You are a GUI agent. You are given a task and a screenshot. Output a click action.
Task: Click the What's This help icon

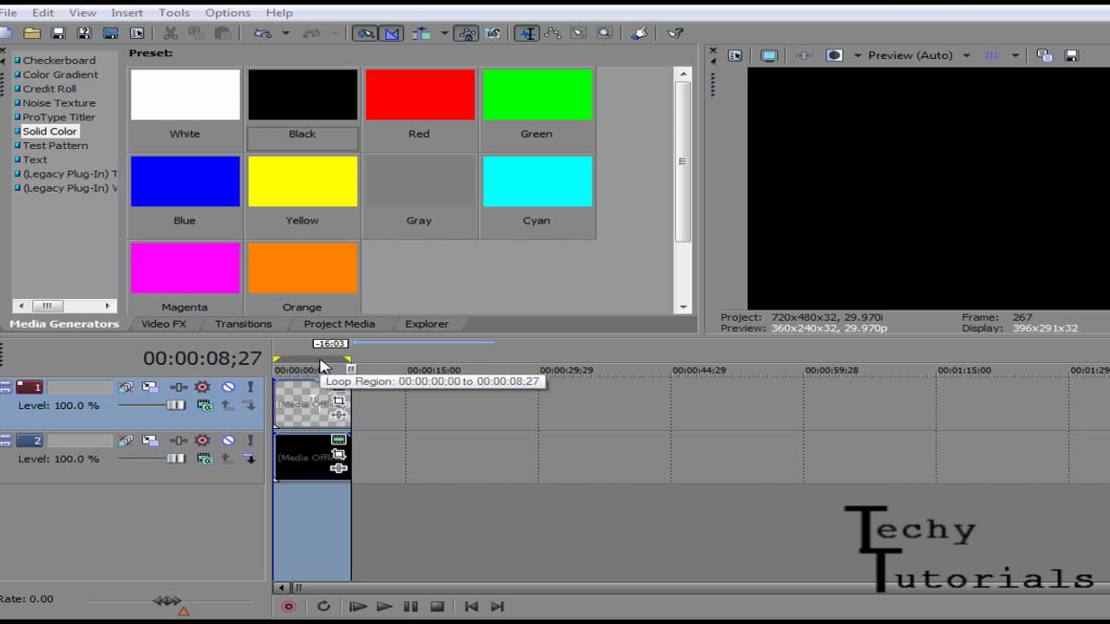pyautogui.click(x=676, y=33)
